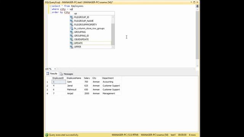The image size is (244, 137).
Task: Click the icon beside UPPER
Action: point(72,47)
